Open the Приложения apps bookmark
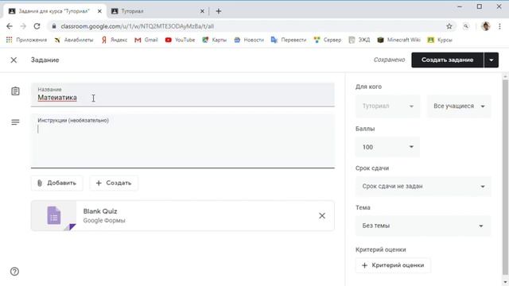The height and width of the screenshot is (286, 509). point(26,40)
